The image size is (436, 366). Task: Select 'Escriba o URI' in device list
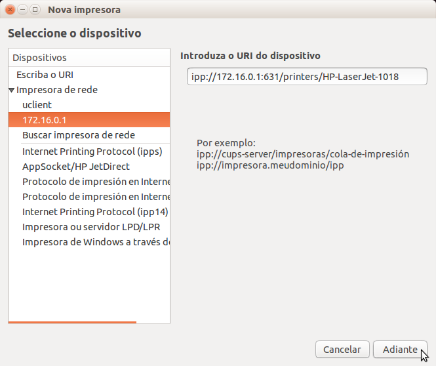click(x=89, y=75)
